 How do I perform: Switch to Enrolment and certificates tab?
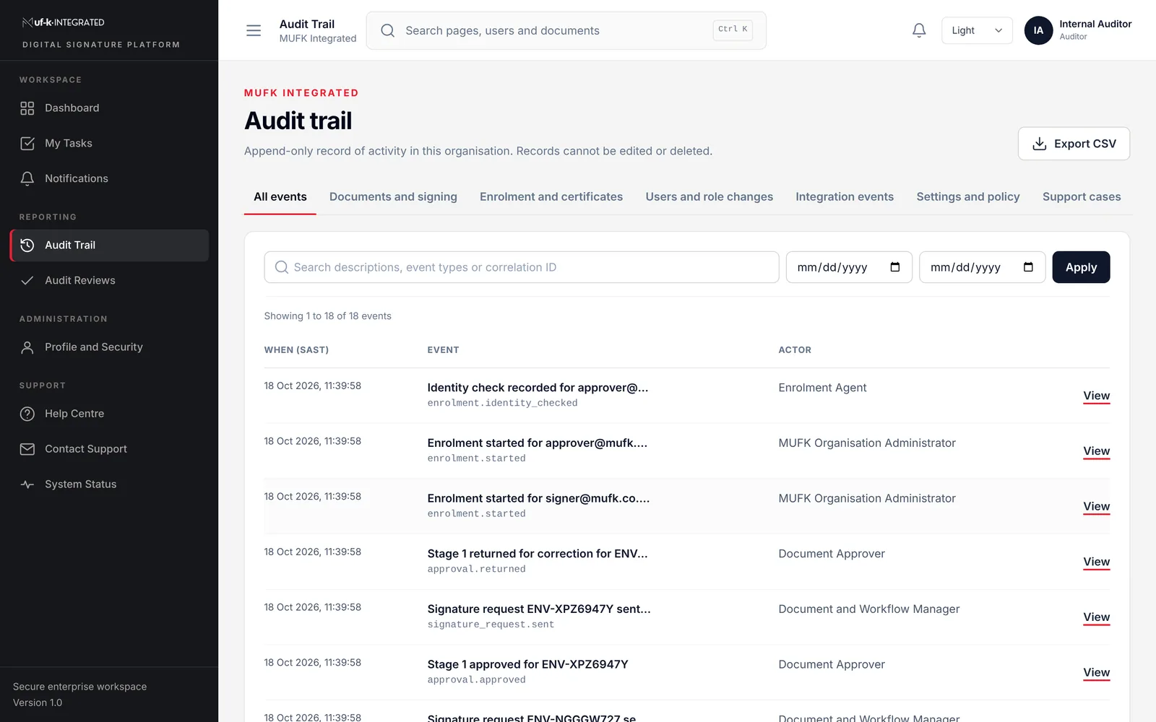pyautogui.click(x=551, y=196)
